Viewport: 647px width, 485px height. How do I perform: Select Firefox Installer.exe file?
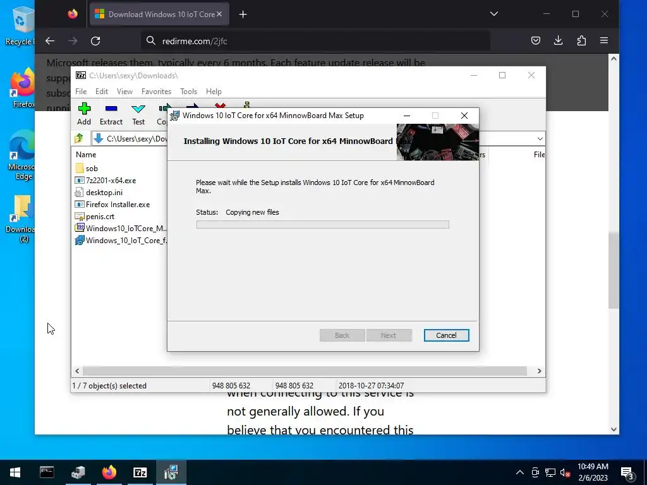click(112, 204)
